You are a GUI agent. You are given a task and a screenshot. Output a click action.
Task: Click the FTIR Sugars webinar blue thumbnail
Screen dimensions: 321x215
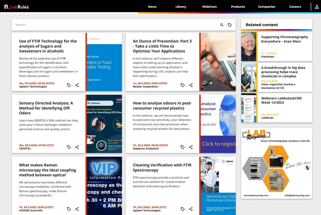click(104, 62)
